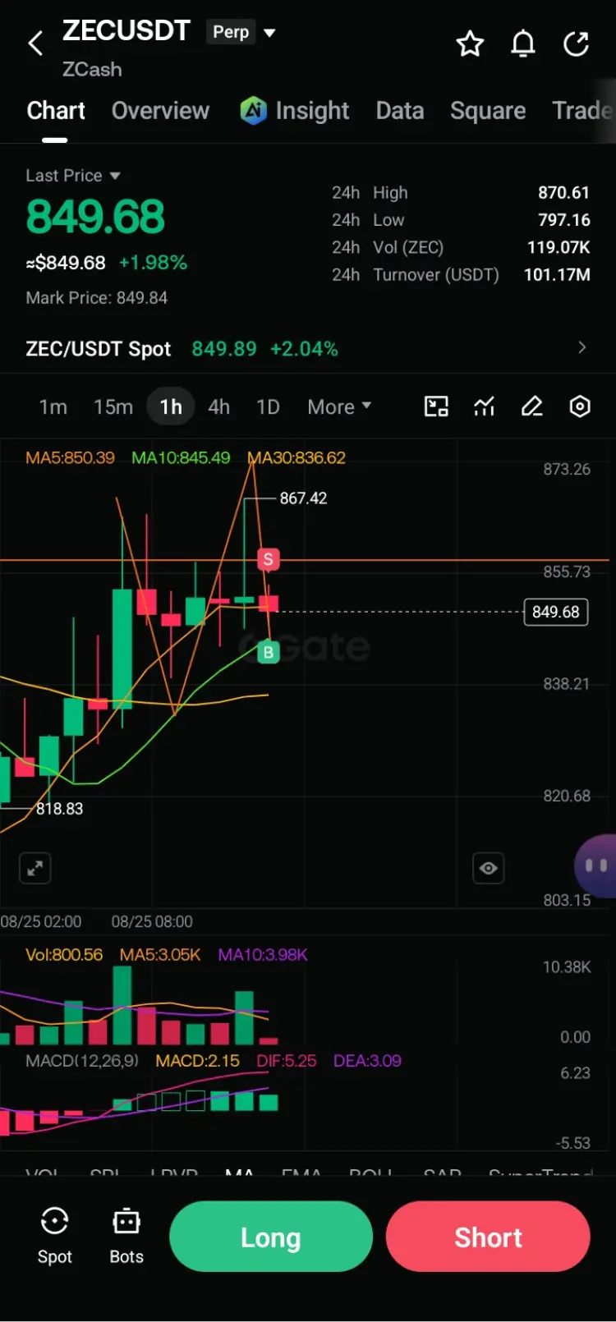Image resolution: width=616 pixels, height=1322 pixels.
Task: Open Bots from bottom bar
Action: tap(126, 1235)
